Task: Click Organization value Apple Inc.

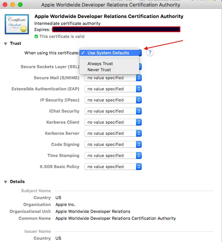Action: [x=65, y=204]
